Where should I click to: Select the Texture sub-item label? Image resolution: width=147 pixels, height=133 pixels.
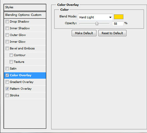pyautogui.click(x=19, y=62)
